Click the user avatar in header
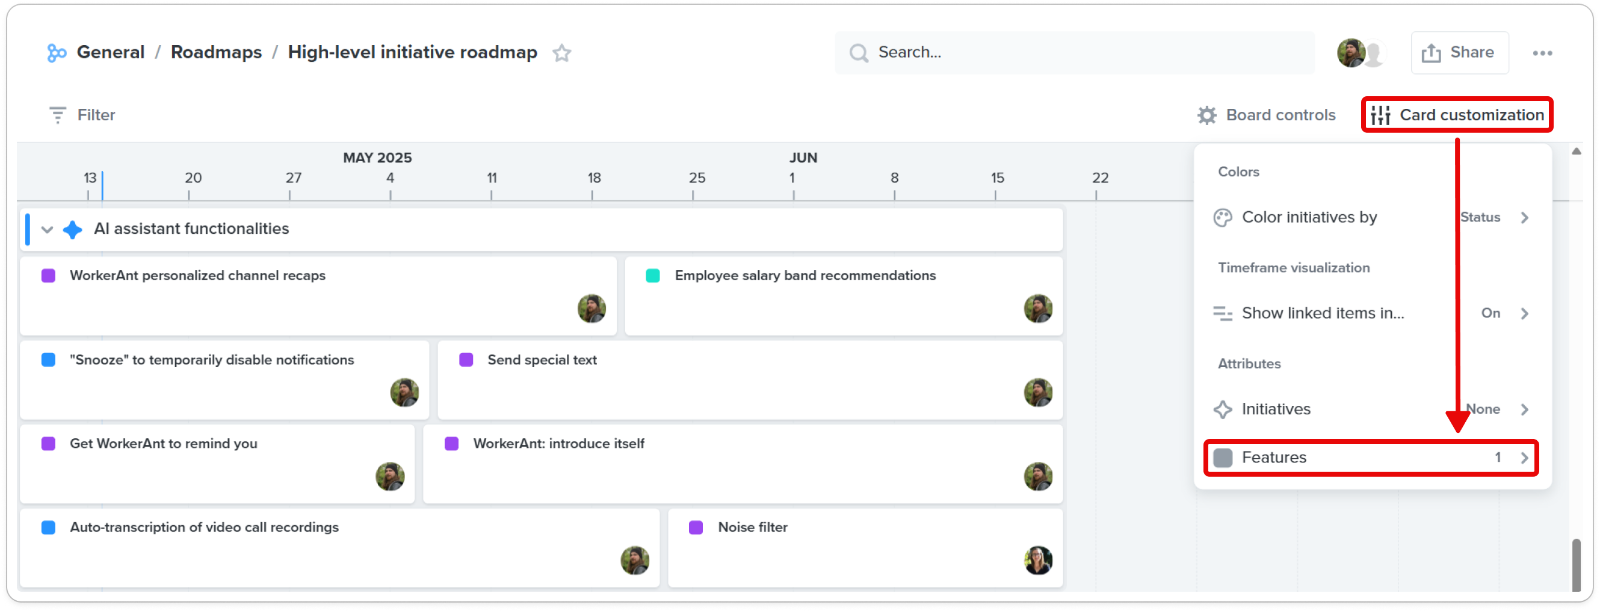Viewport: 1600px width, 611px height. (1351, 53)
